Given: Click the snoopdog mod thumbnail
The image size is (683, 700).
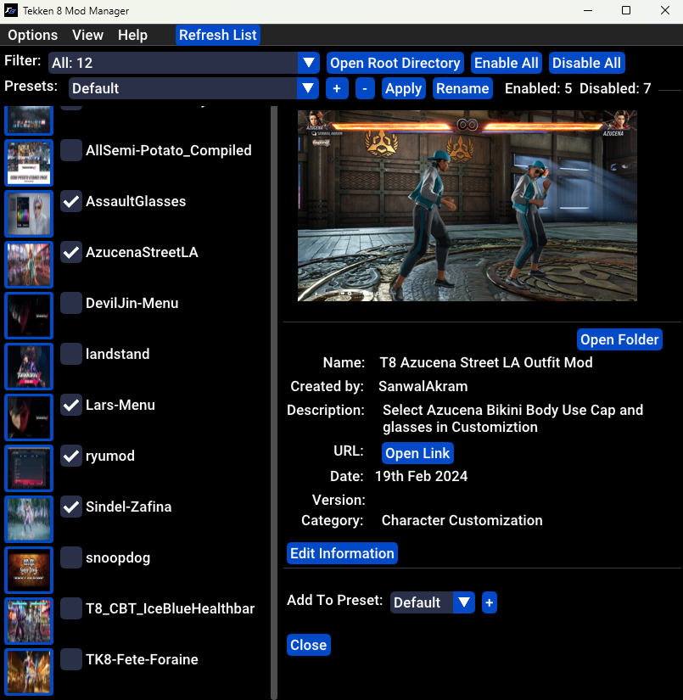Looking at the screenshot, I should click(x=28, y=569).
